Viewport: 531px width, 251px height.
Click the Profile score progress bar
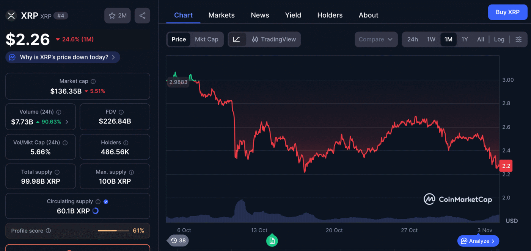pyautogui.click(x=113, y=231)
